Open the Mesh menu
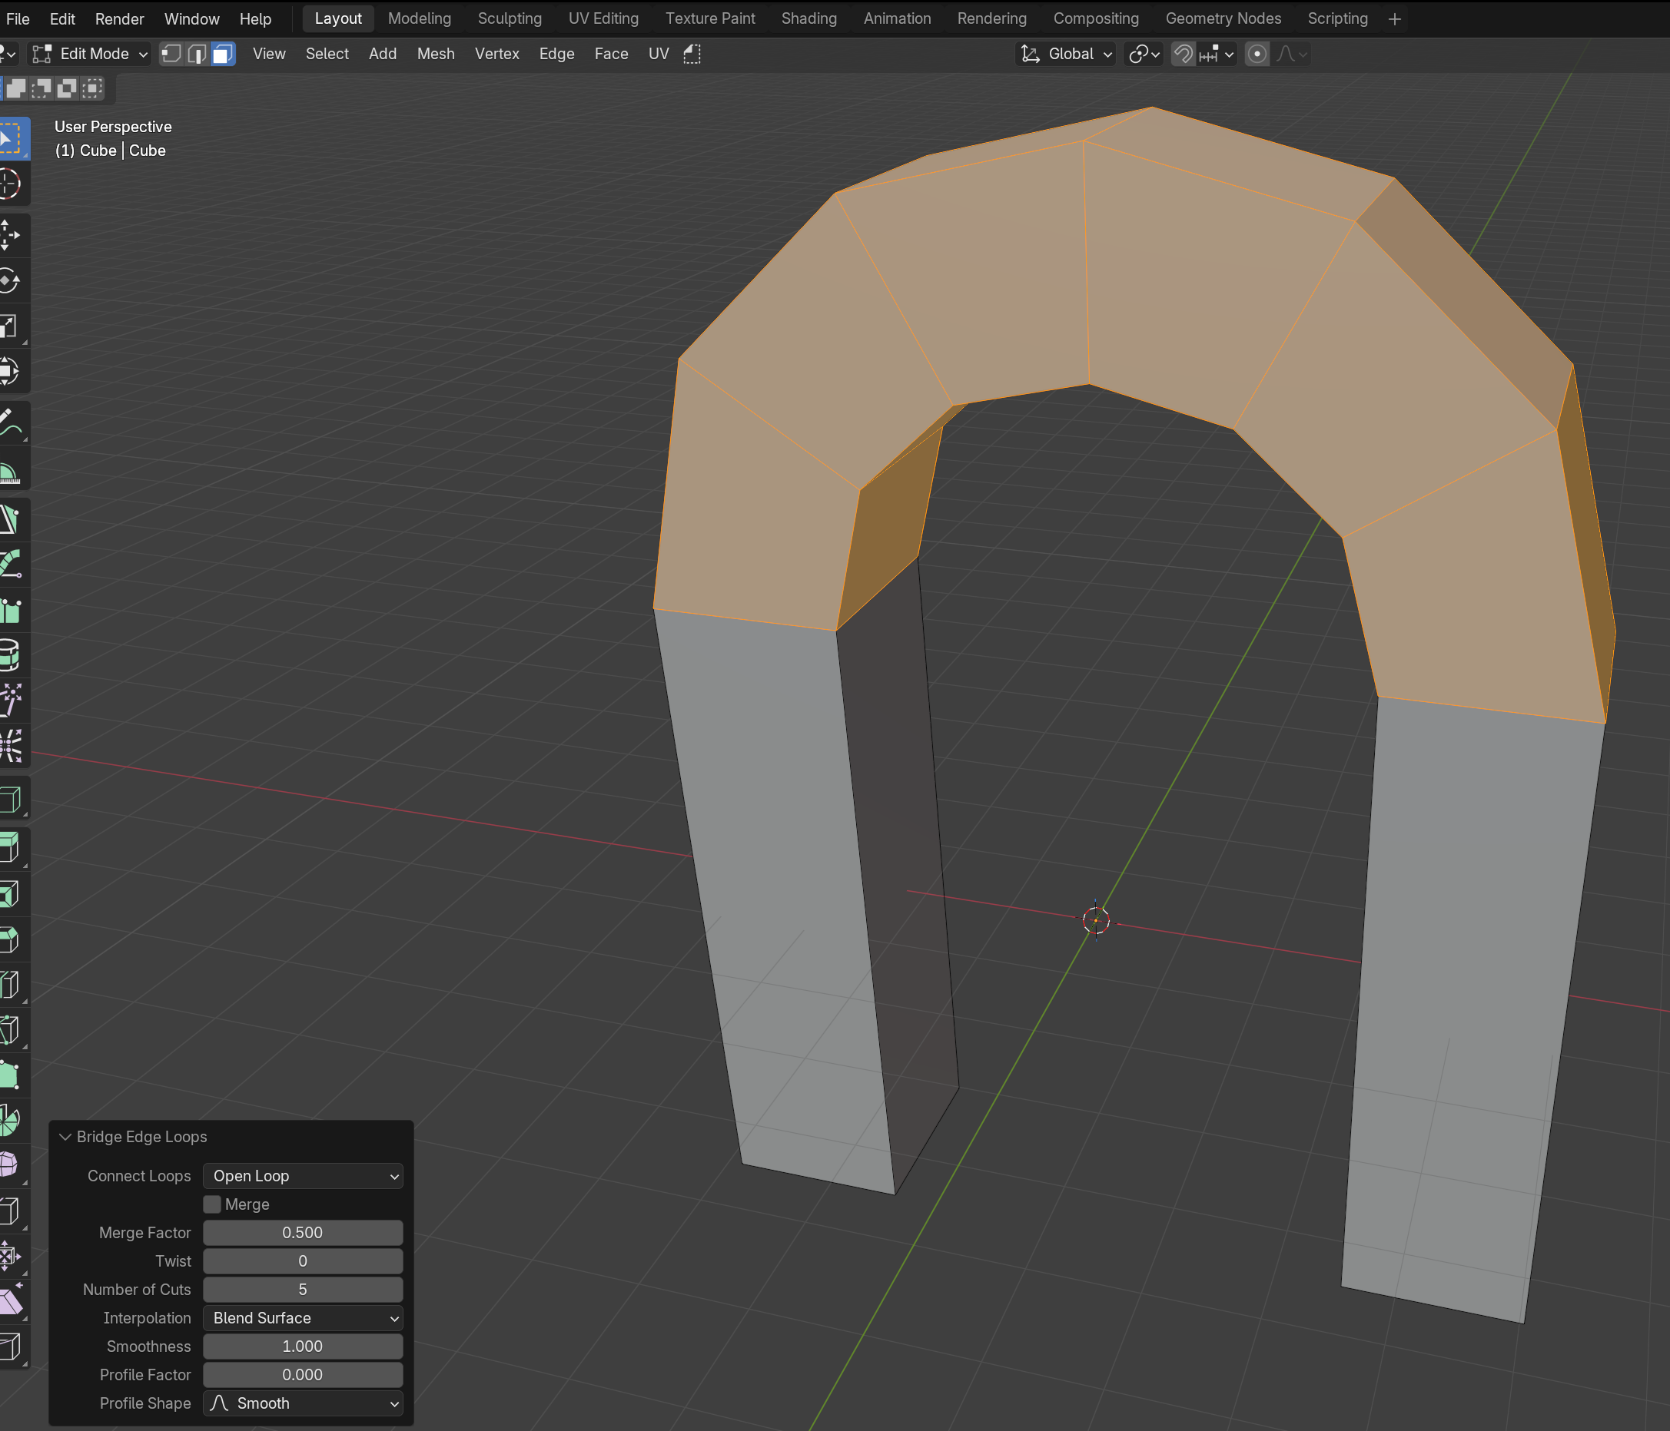 pos(435,54)
